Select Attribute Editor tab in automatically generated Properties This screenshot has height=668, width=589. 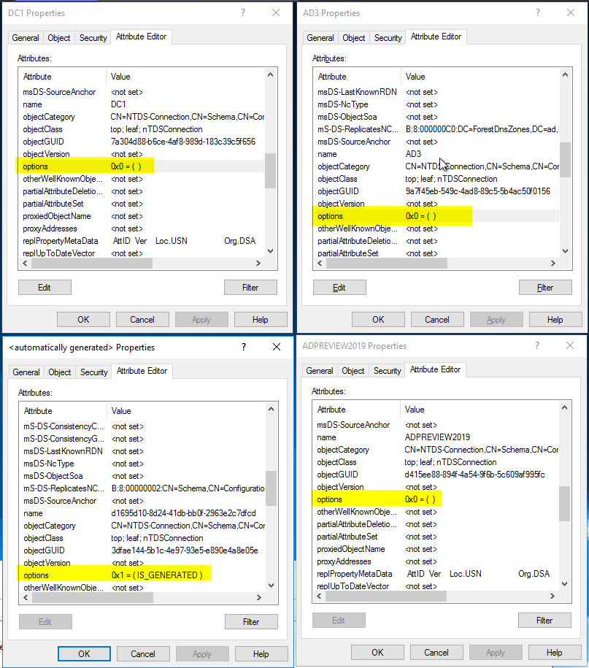pyautogui.click(x=142, y=372)
